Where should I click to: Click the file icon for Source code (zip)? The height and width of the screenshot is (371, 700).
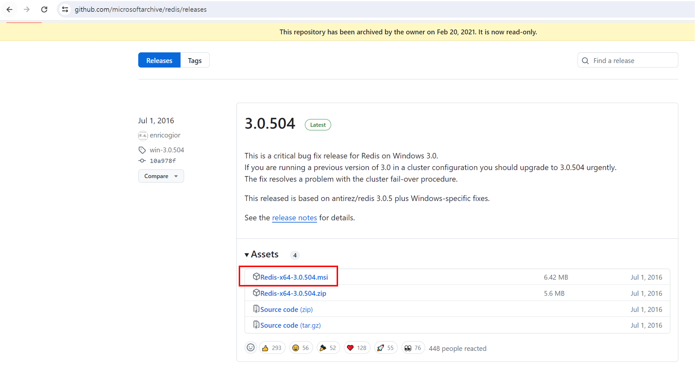click(x=256, y=309)
